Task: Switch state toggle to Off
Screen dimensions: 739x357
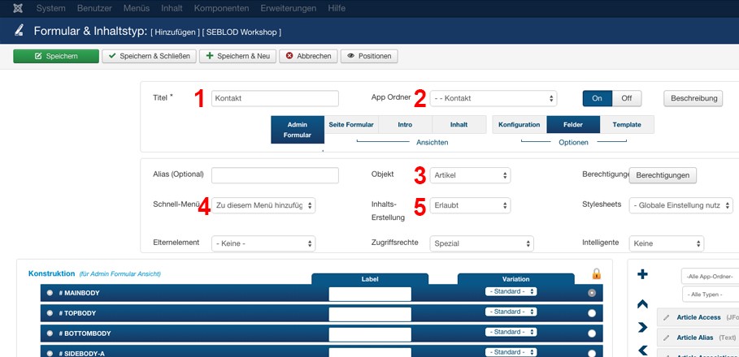Action: (627, 98)
